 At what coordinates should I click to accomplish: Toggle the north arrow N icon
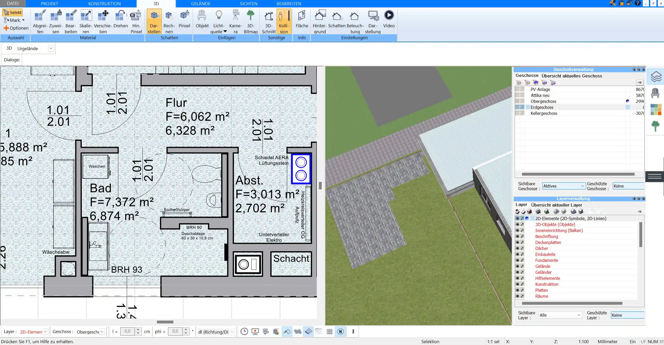pos(340,331)
